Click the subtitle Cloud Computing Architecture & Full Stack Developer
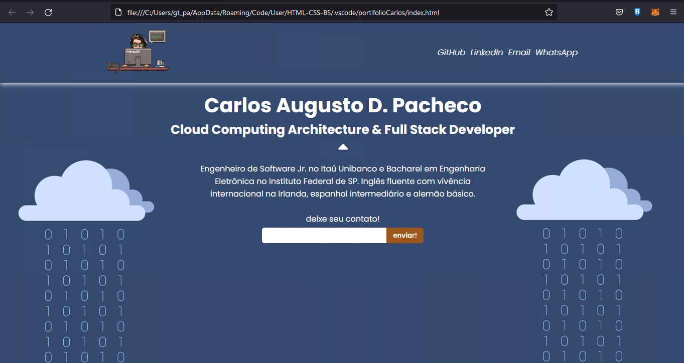The width and height of the screenshot is (684, 363). (343, 129)
